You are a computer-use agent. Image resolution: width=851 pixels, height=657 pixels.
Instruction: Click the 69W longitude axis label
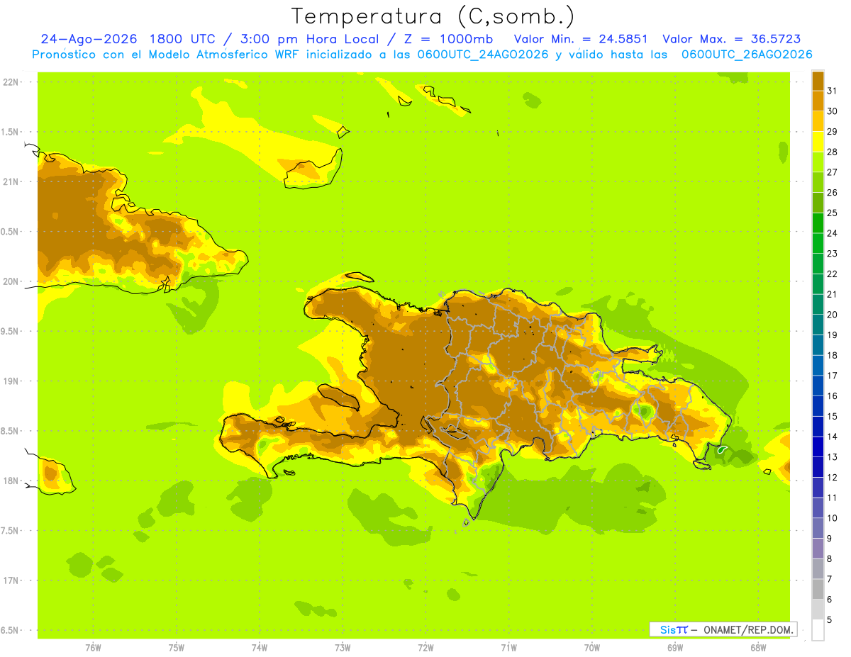[x=675, y=648]
